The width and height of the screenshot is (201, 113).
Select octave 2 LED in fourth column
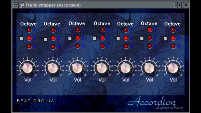coord(103,38)
